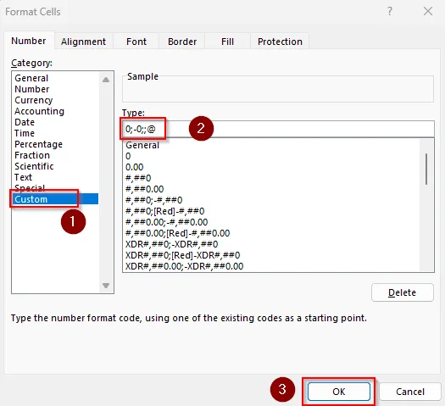Click the help question mark icon
Viewport: 445px width, 406px height.
coord(390,11)
